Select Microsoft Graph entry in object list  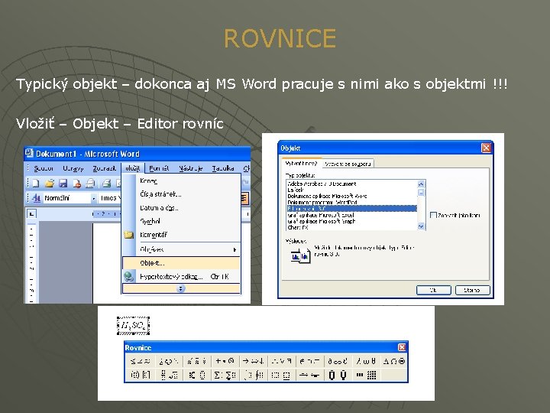pos(352,221)
